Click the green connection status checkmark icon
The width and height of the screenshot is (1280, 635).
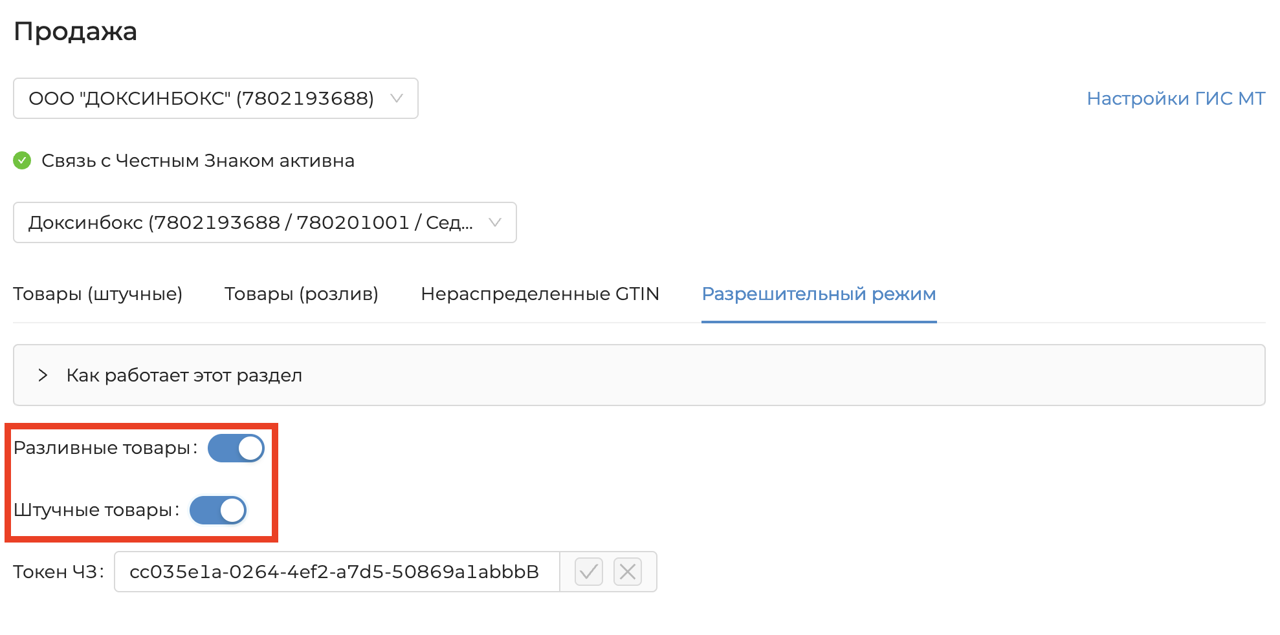coord(22,160)
